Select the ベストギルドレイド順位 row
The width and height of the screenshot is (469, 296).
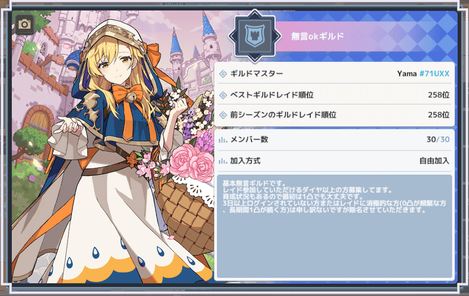click(334, 95)
